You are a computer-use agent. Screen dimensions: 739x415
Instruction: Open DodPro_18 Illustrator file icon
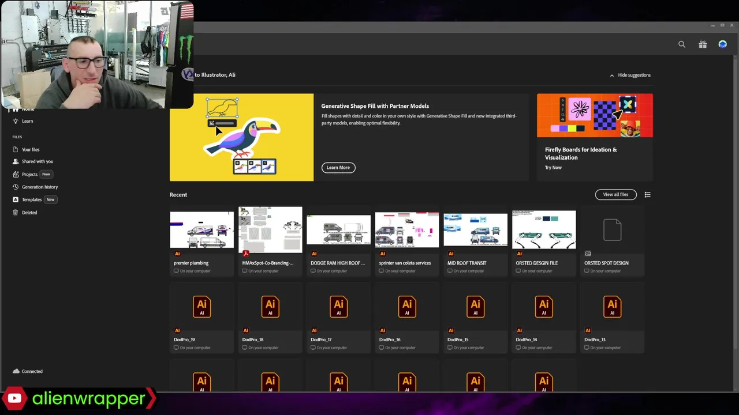click(x=270, y=307)
